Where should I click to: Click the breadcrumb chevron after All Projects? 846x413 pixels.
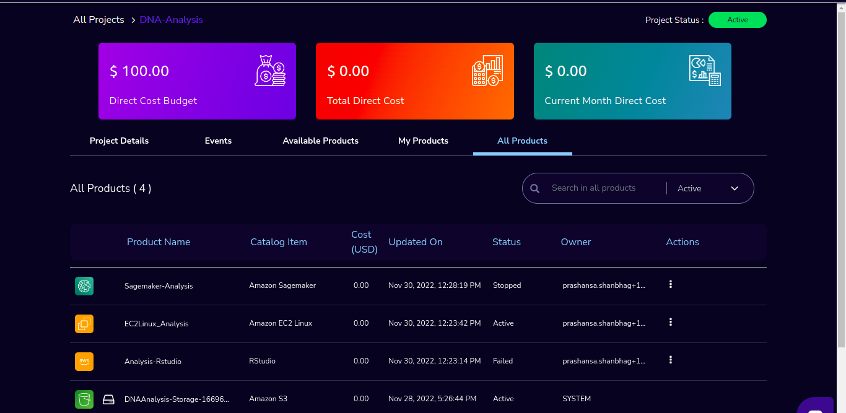coord(133,20)
